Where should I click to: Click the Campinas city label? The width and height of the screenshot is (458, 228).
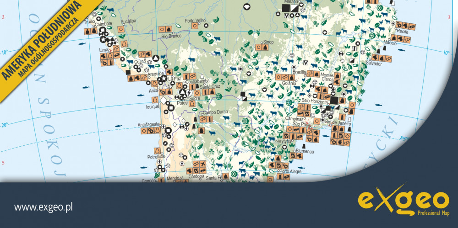pos(294,119)
